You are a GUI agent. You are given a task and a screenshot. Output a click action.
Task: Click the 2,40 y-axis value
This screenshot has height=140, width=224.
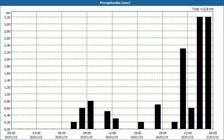click(x=7, y=45)
